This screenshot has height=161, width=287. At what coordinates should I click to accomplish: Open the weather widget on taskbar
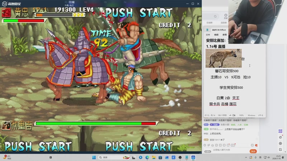click(6, 157)
